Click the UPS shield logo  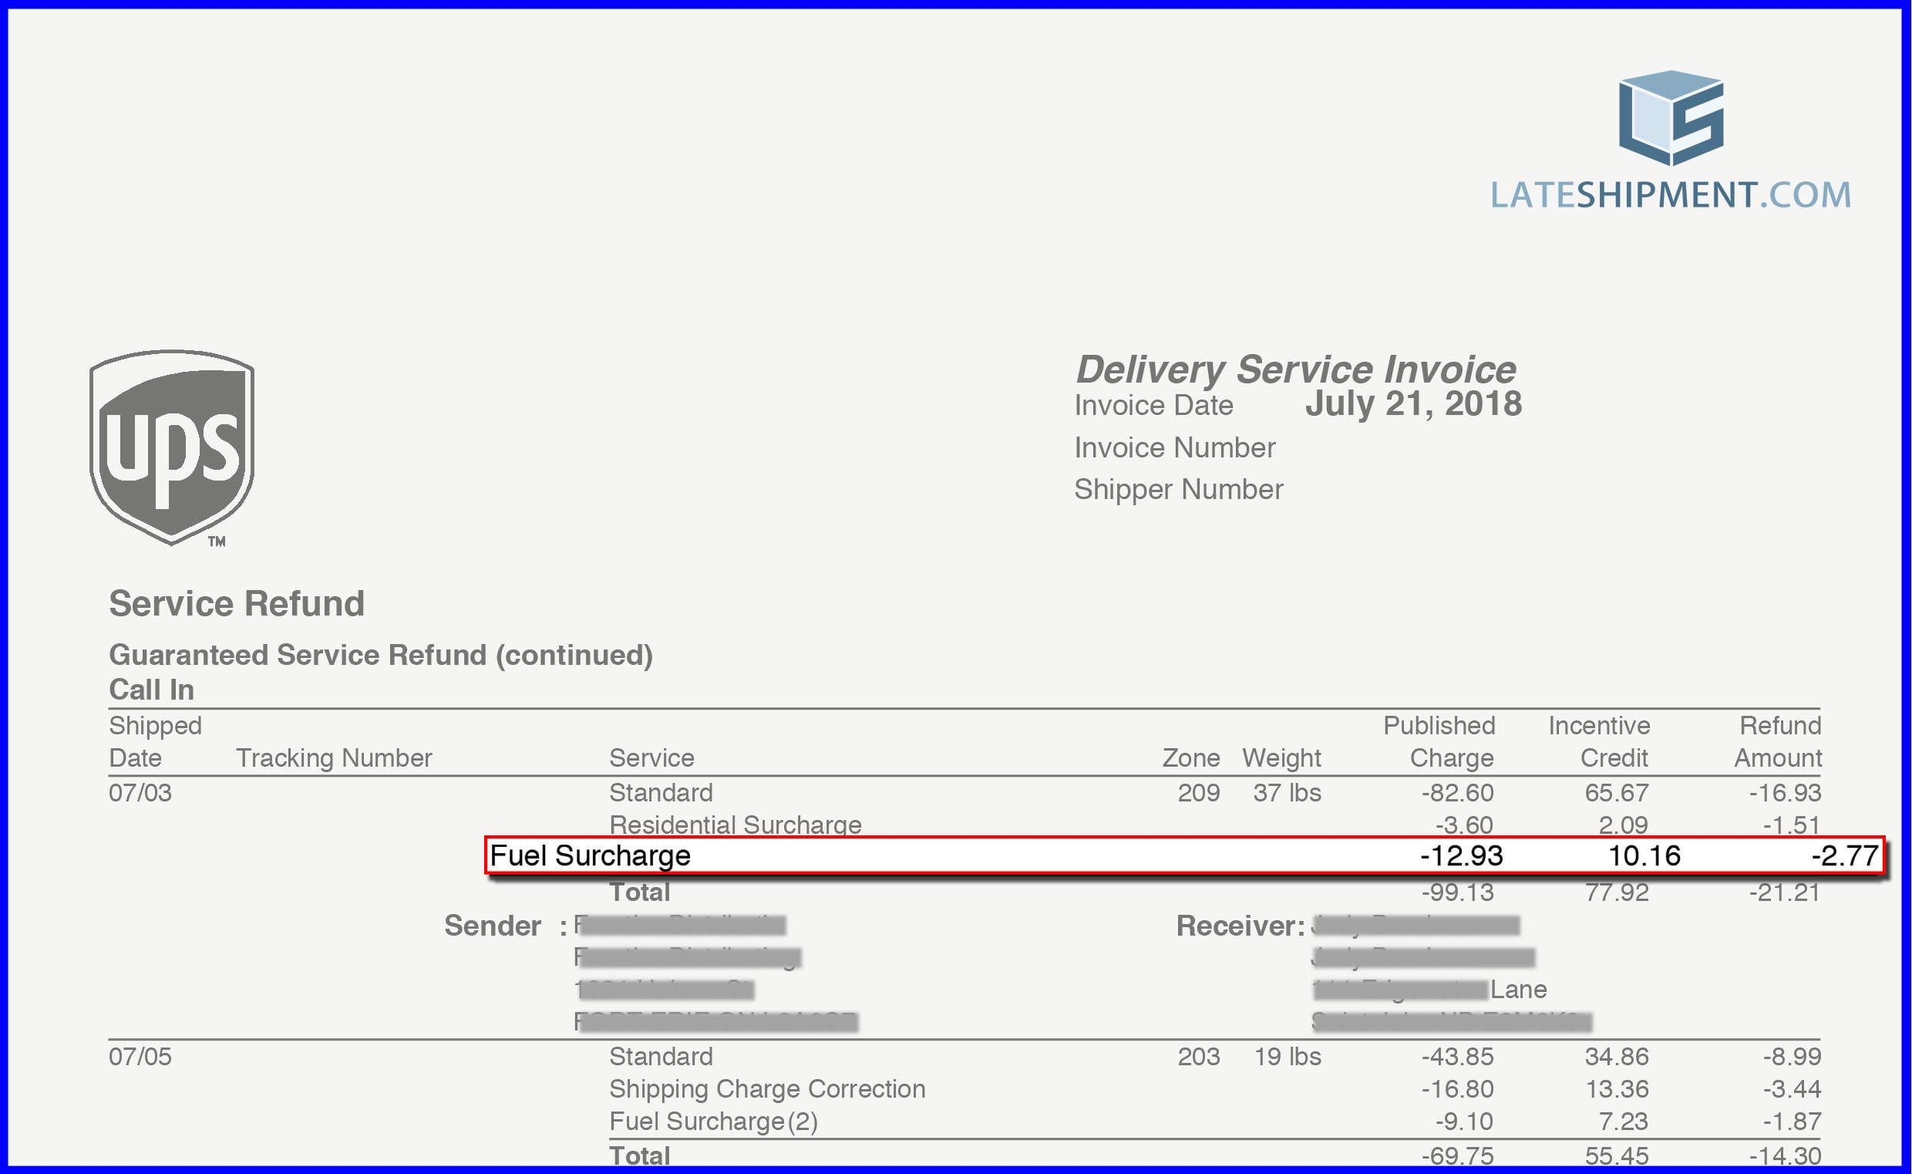pyautogui.click(x=172, y=448)
